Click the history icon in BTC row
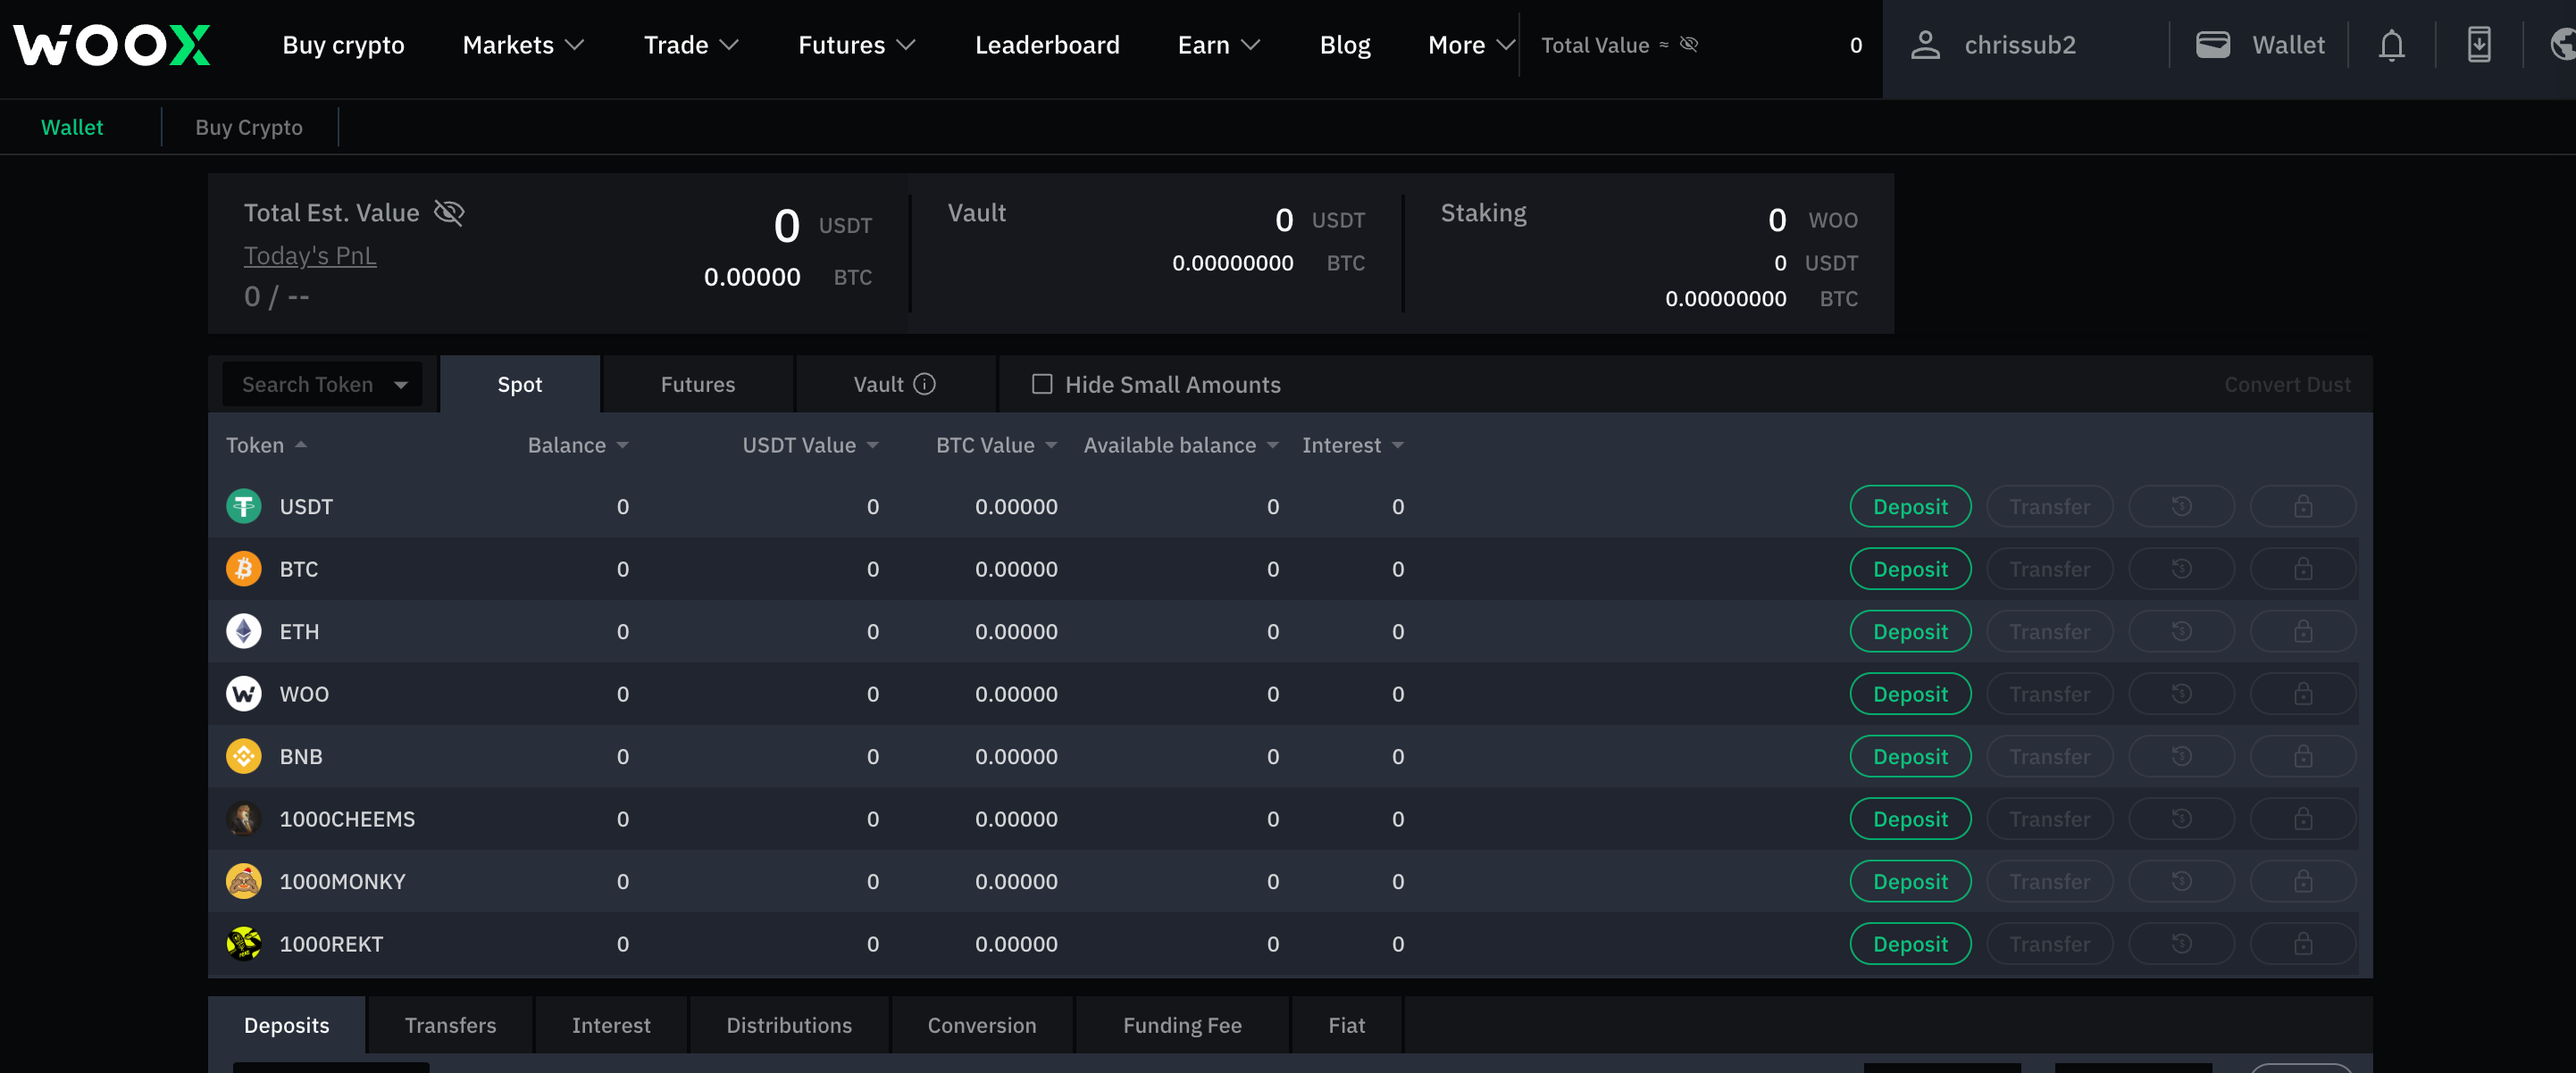This screenshot has width=2576, height=1073. [2181, 570]
